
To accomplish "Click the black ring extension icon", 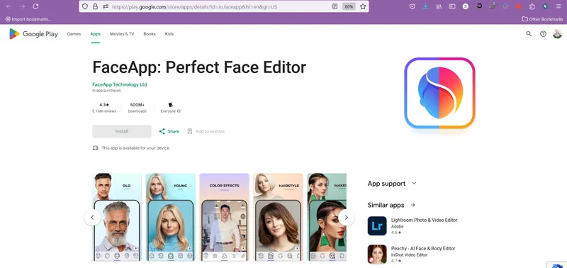I will point(479,6).
